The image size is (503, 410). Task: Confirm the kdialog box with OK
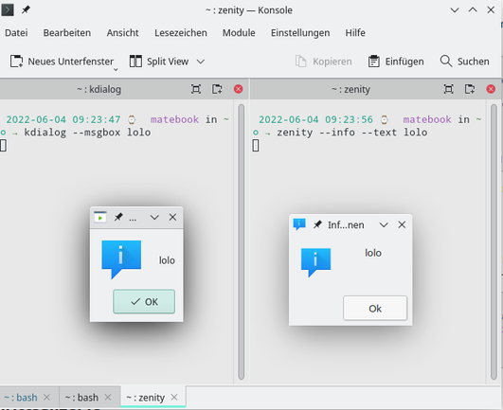(144, 302)
